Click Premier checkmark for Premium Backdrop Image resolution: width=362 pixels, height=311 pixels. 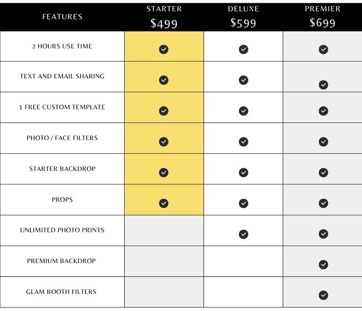click(324, 264)
